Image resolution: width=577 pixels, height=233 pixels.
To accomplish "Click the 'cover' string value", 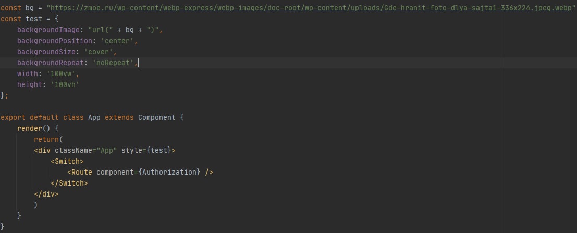I will pos(99,52).
